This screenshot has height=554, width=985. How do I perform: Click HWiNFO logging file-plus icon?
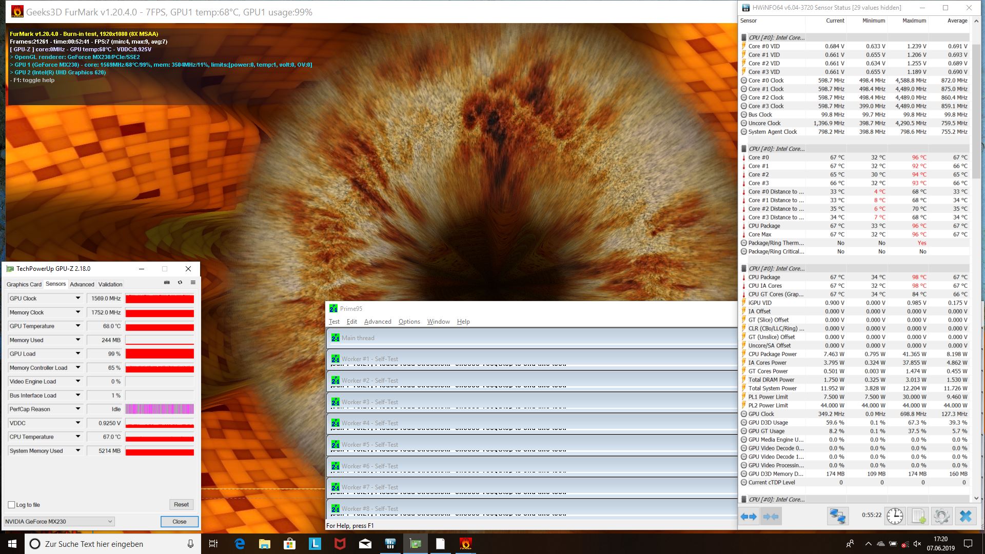tap(918, 516)
